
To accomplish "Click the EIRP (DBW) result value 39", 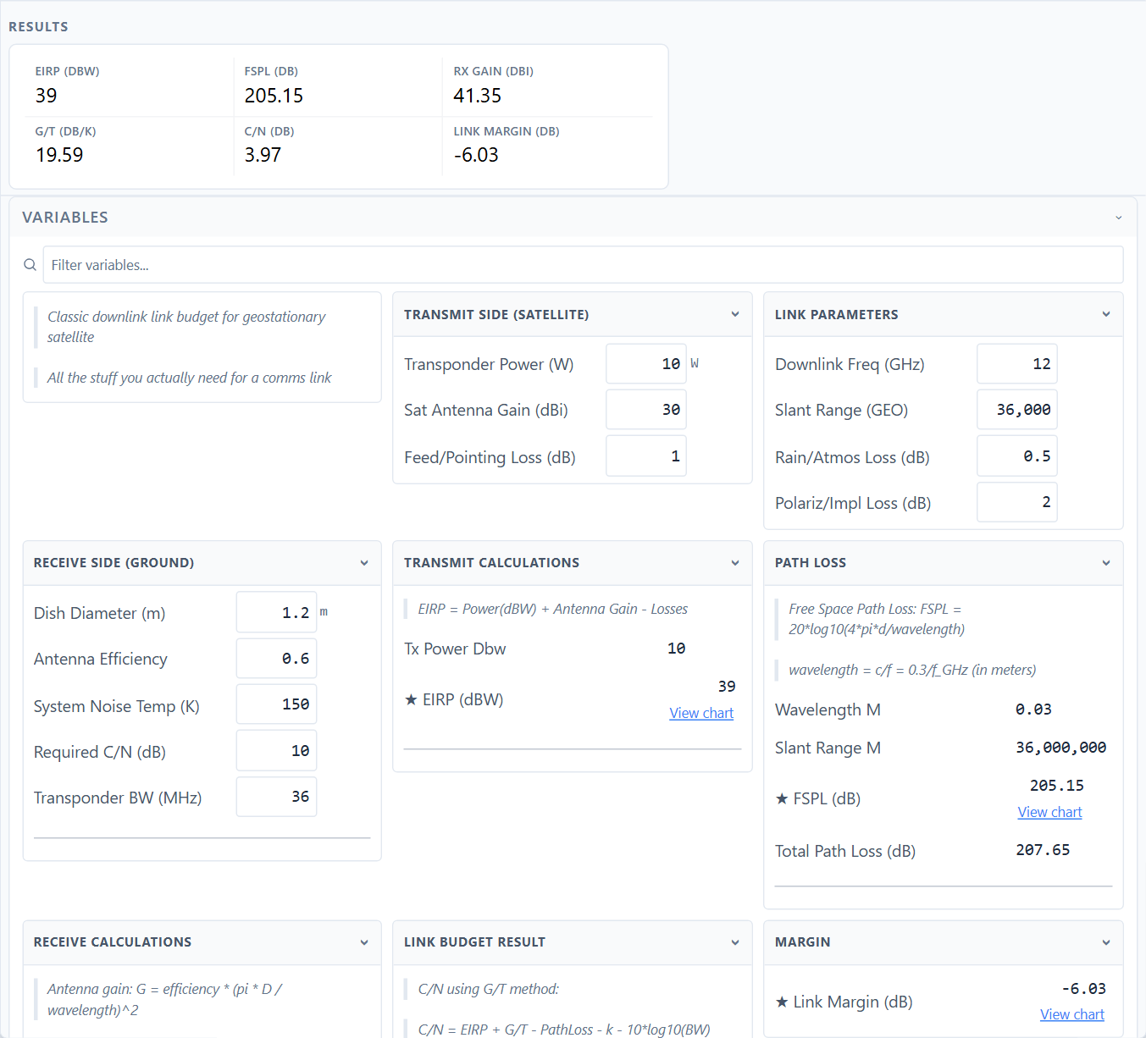I will (x=47, y=96).
